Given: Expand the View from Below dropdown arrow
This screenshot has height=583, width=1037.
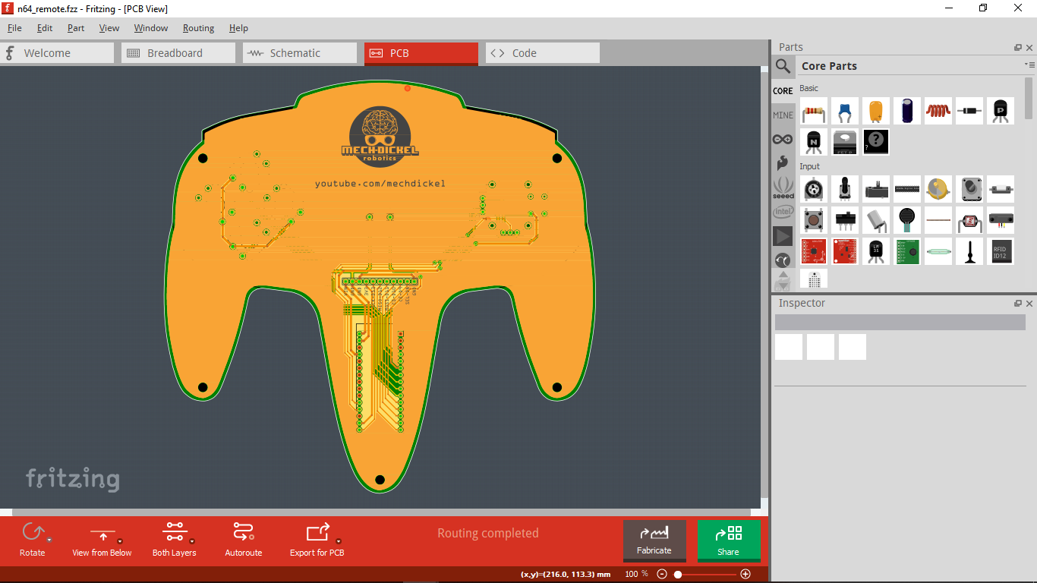Looking at the screenshot, I should tap(120, 541).
